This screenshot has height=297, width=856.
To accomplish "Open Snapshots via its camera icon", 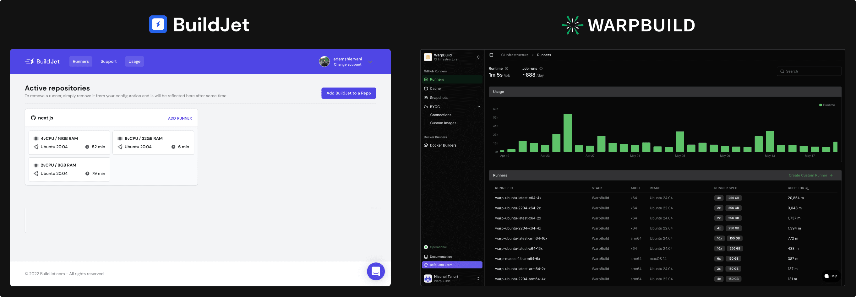I will pyautogui.click(x=426, y=97).
